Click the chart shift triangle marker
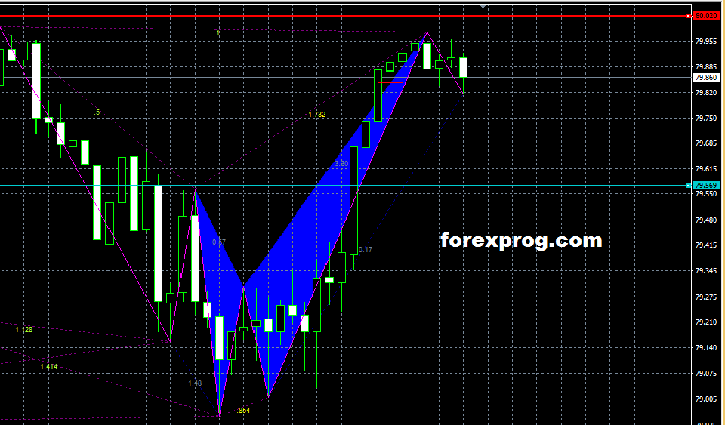 (483, 5)
